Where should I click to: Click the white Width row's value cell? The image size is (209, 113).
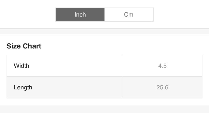[162, 66]
